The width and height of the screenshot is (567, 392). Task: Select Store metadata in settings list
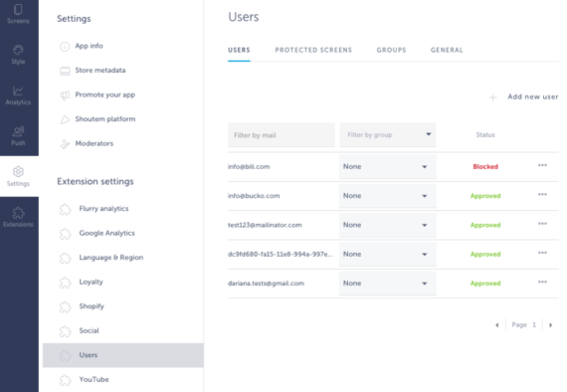[100, 71]
